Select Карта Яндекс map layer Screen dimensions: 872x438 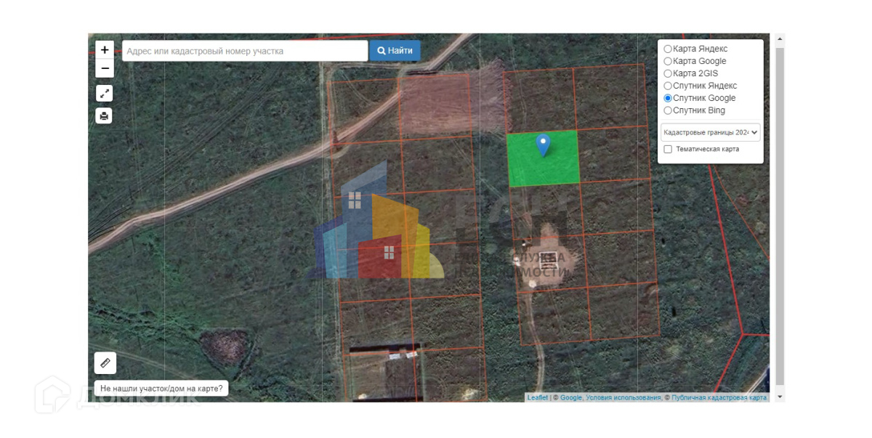pyautogui.click(x=668, y=49)
